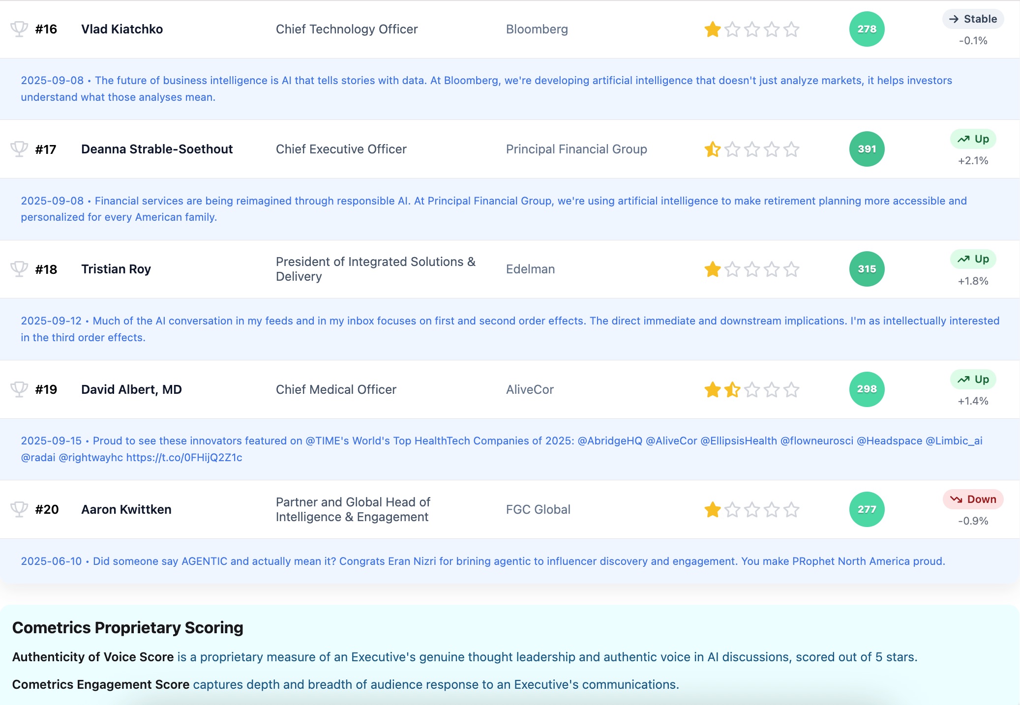Click the trophy icon beside Aaron Kwittken

[19, 509]
